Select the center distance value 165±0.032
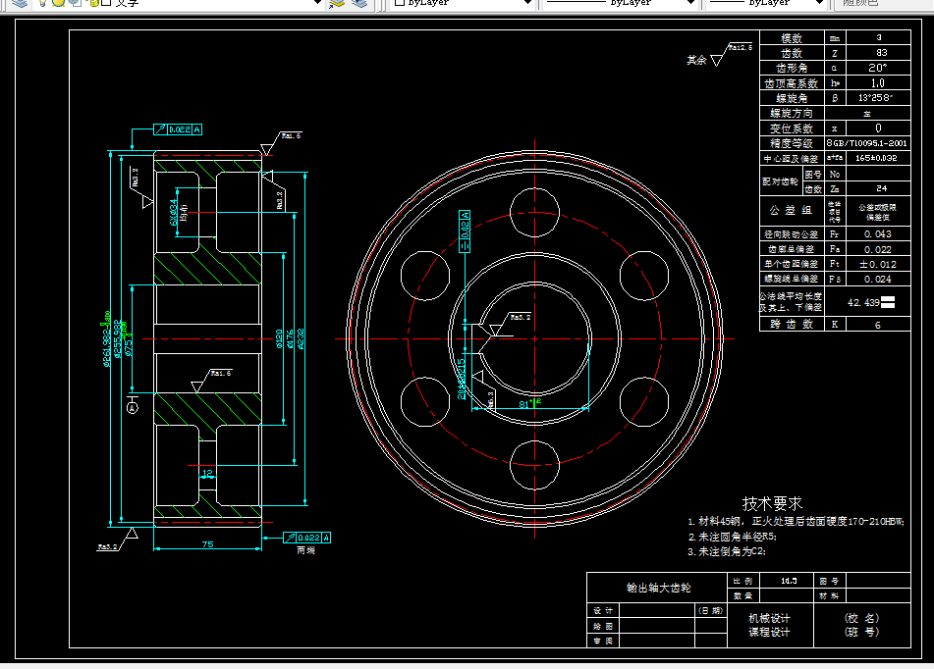 (876, 158)
